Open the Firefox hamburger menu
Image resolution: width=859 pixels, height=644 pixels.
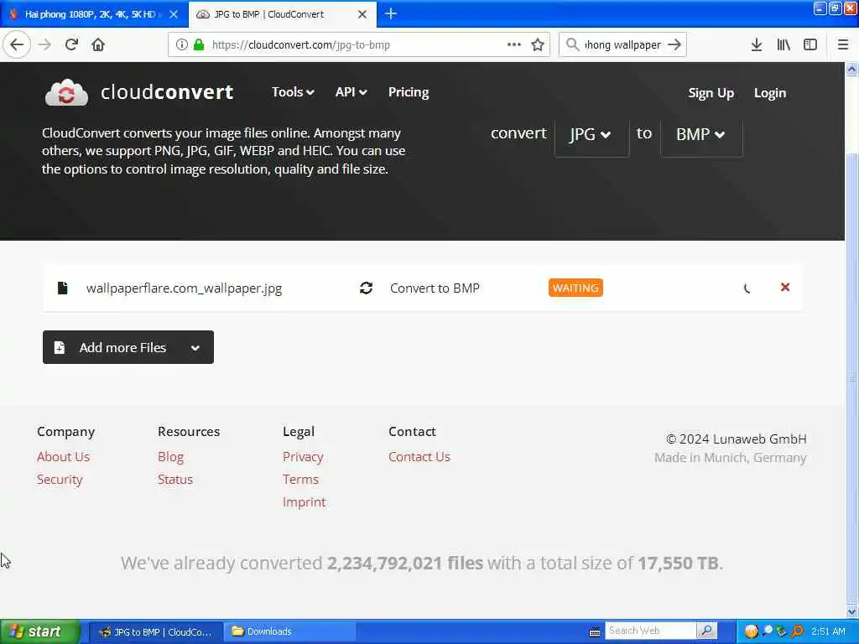click(843, 44)
